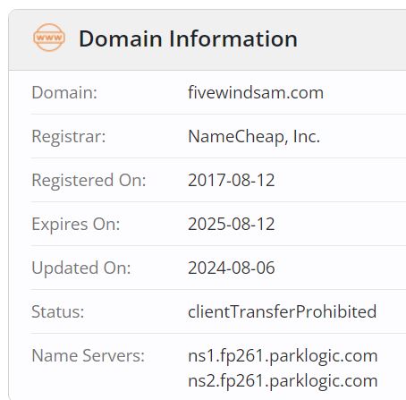Screen dimensions: 406x400
Task: Click the NameCheap, Inc. registrar value
Action: [254, 136]
